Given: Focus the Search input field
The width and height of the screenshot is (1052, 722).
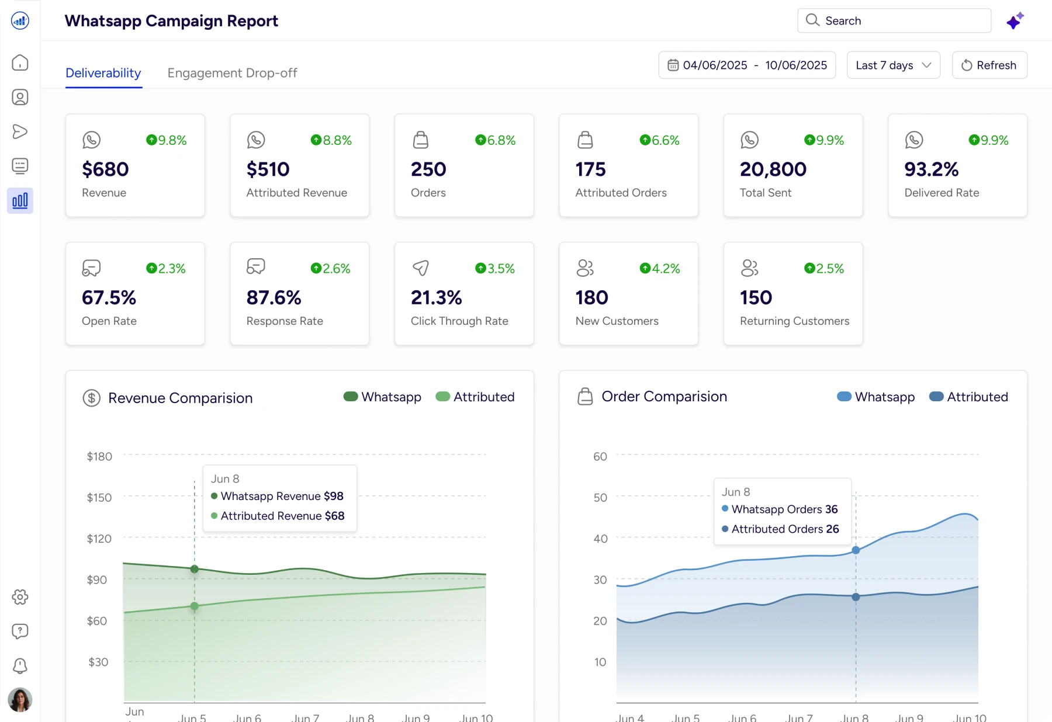Looking at the screenshot, I should pyautogui.click(x=894, y=21).
